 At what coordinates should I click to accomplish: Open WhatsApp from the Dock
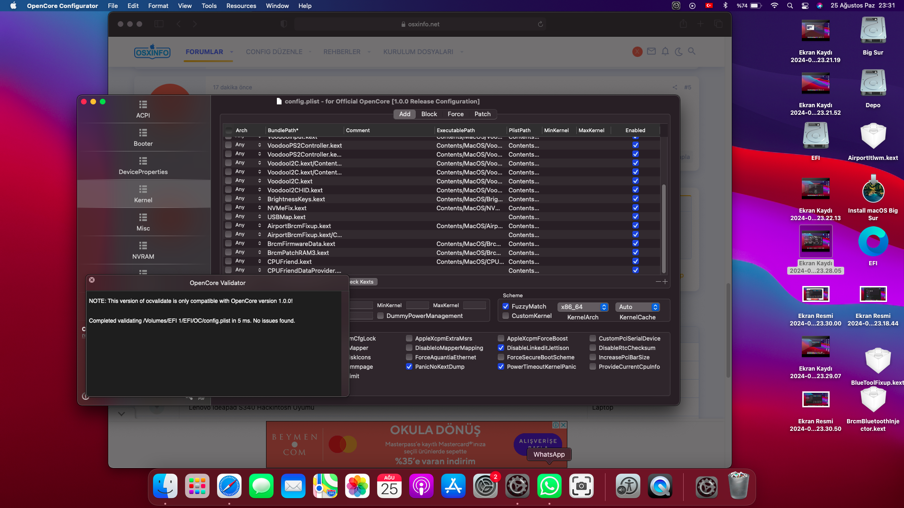click(549, 486)
